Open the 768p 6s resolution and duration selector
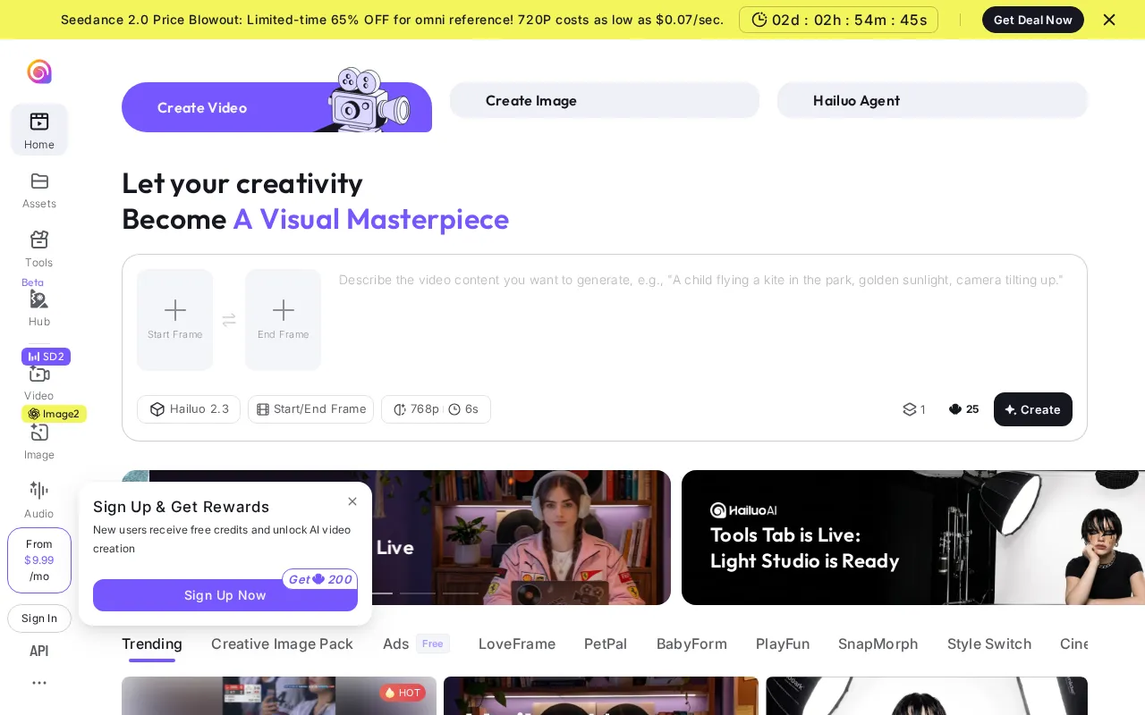Screen dimensions: 1145x715 pos(436,409)
